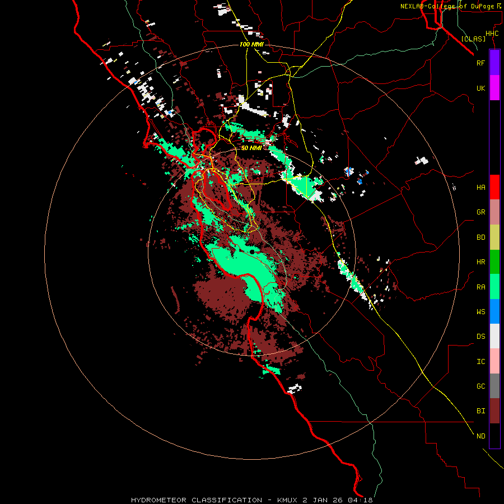
Task: Click the brown BI color swatch
Action: point(494,411)
